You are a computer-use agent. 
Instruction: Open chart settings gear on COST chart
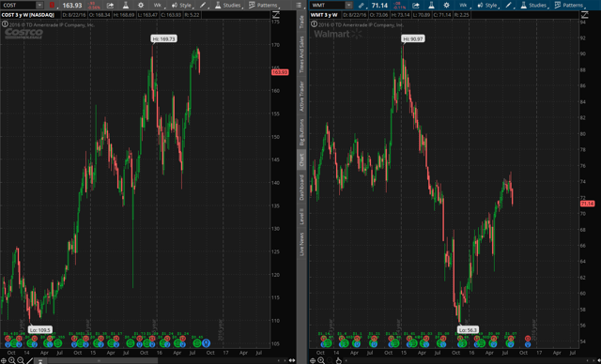141,5
